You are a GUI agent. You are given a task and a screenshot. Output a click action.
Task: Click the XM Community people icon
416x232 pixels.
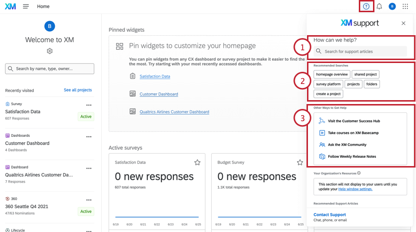click(322, 145)
